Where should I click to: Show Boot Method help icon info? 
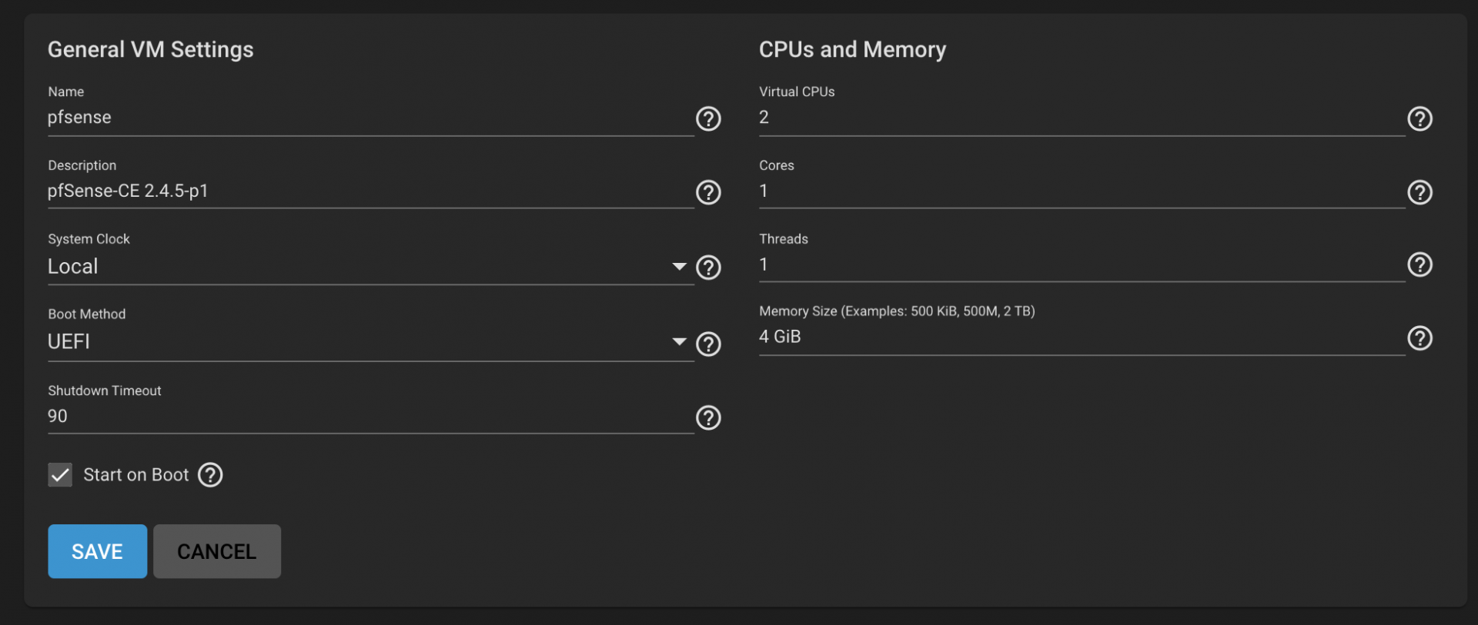(708, 344)
